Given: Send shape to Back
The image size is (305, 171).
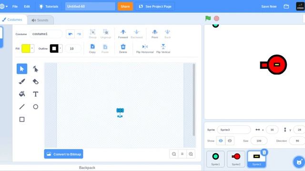Looking at the screenshot, I should 167,34.
